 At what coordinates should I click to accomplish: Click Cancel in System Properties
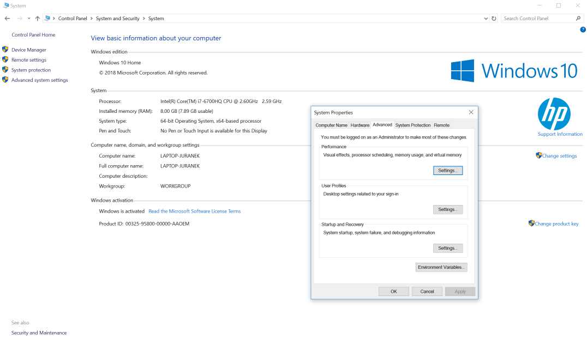[x=427, y=292]
